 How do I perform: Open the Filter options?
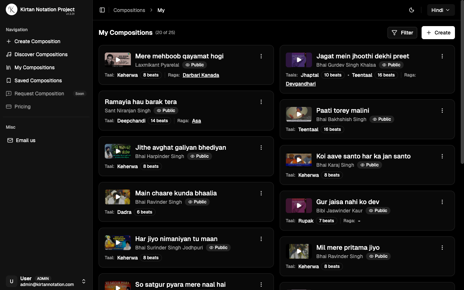[x=402, y=33]
